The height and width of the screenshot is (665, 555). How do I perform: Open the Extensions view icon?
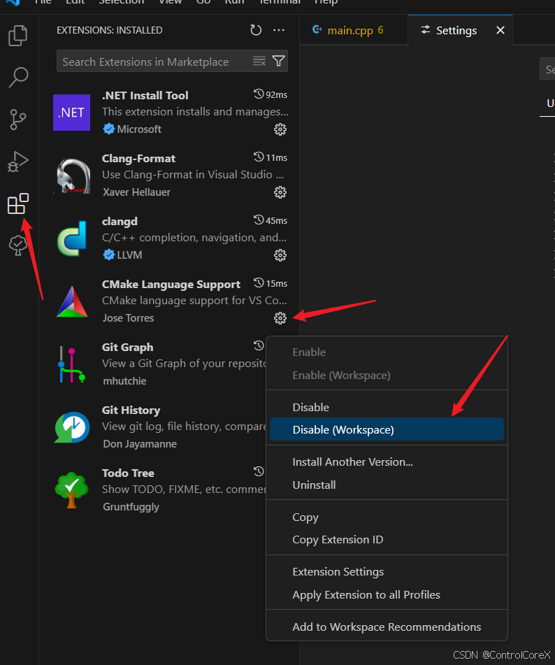click(17, 203)
